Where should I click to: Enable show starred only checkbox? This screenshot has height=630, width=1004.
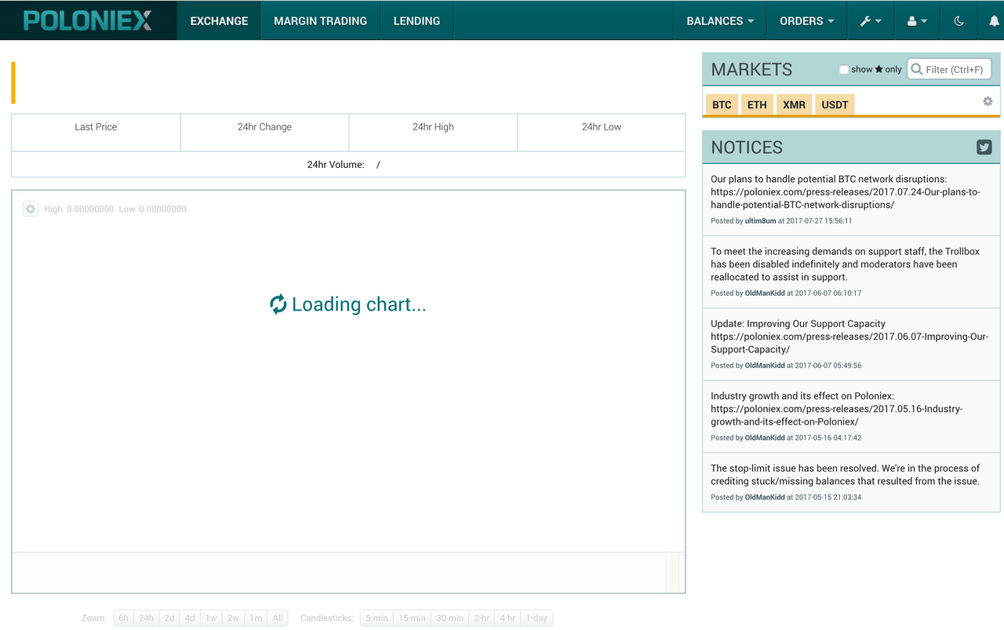[x=844, y=70]
